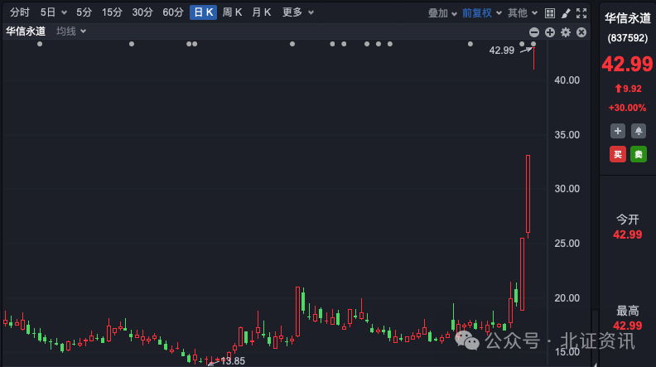
Task: Select the drawing brush tool icon
Action: [x=566, y=13]
